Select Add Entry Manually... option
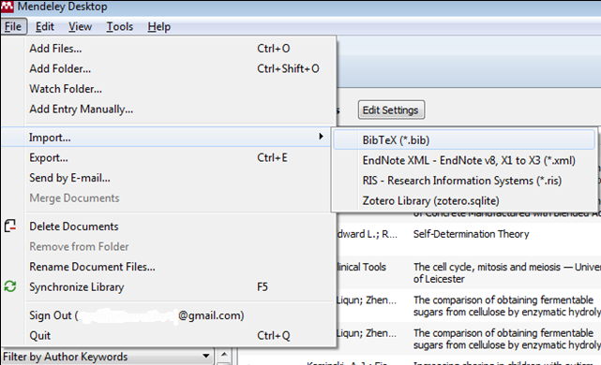This screenshot has width=601, height=365. coord(169,109)
